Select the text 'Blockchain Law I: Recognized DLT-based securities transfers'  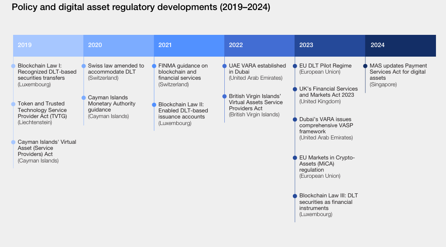(47, 72)
